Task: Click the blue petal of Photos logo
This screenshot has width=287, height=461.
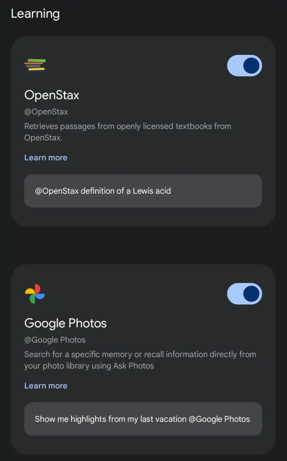Action: point(40,296)
